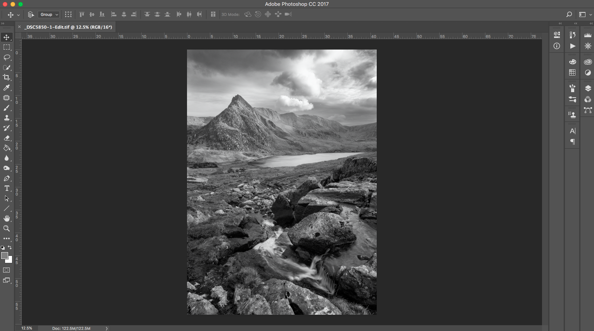Open the Libraries Creative Cloud panel
Image resolution: width=594 pixels, height=331 pixels.
[588, 62]
